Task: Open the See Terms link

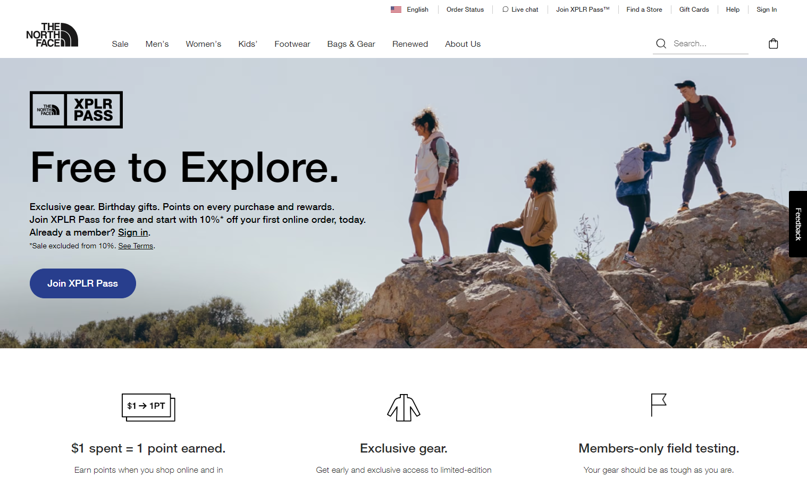Action: [x=136, y=246]
